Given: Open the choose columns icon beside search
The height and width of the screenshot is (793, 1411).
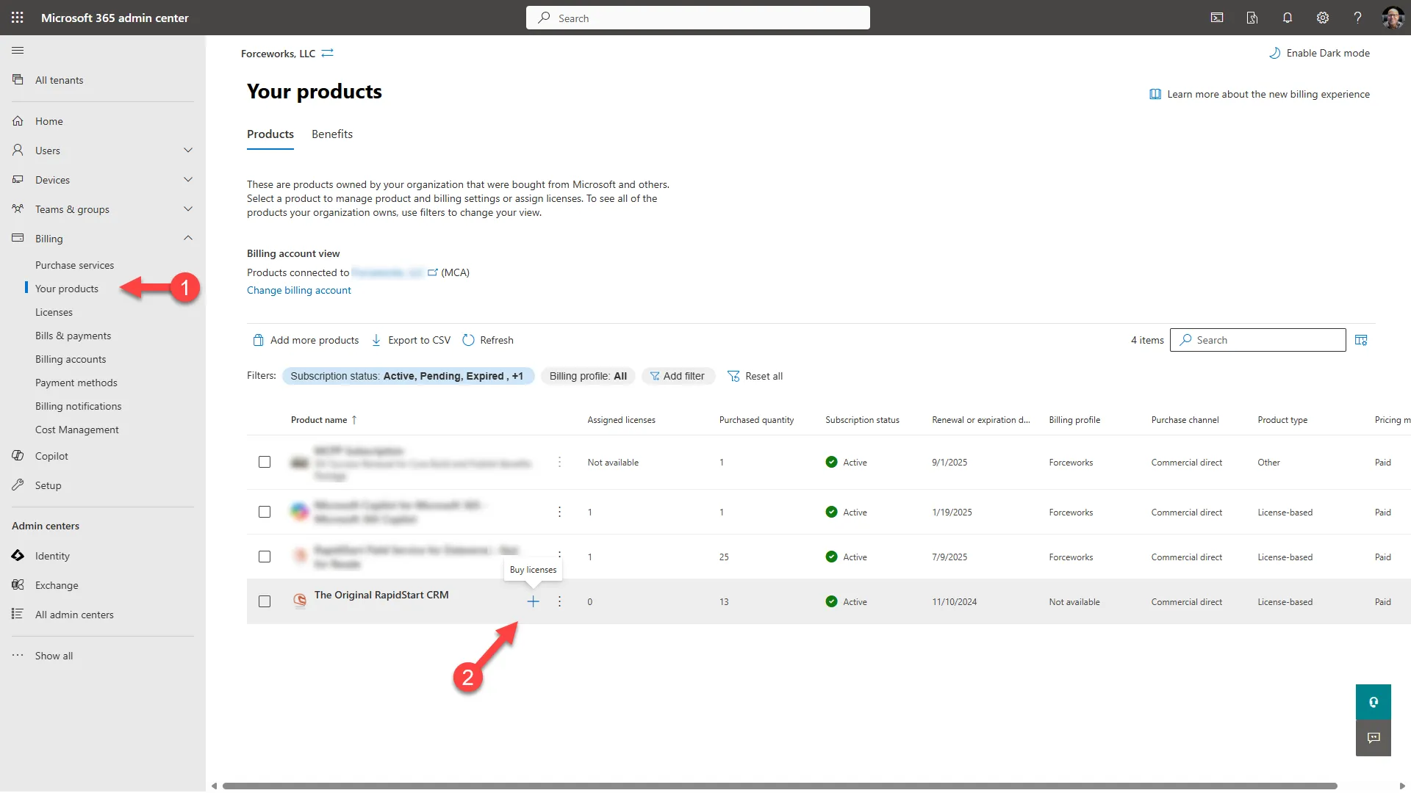Looking at the screenshot, I should [1361, 339].
